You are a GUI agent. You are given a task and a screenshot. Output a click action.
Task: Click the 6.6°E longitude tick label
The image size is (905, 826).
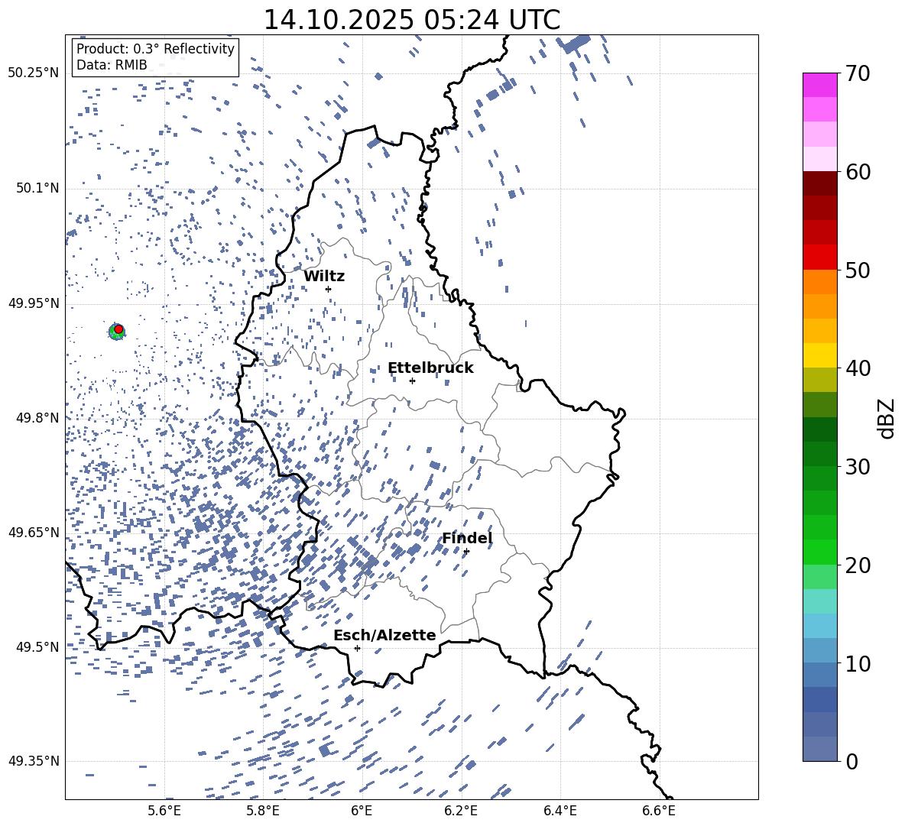point(659,811)
